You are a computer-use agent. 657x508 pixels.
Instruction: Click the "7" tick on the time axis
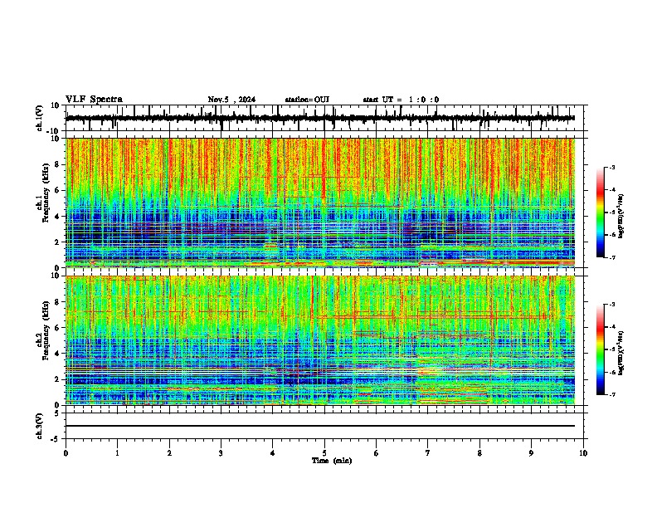(x=428, y=453)
